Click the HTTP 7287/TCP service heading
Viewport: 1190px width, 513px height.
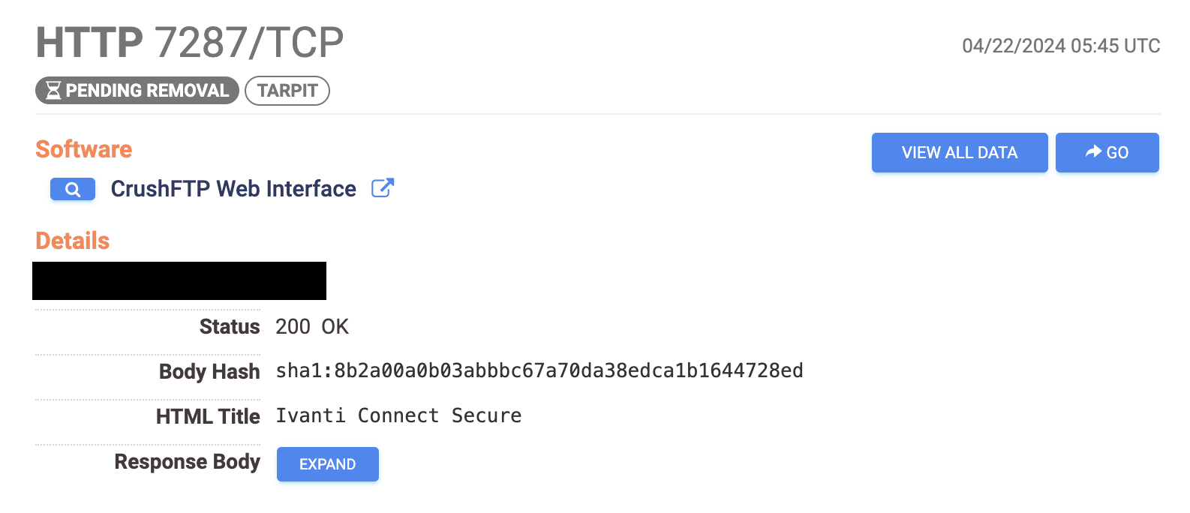190,43
